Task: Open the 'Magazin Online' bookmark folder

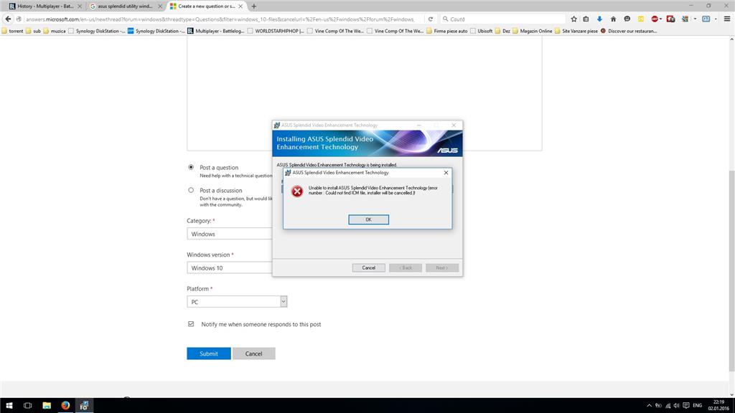Action: (532, 31)
